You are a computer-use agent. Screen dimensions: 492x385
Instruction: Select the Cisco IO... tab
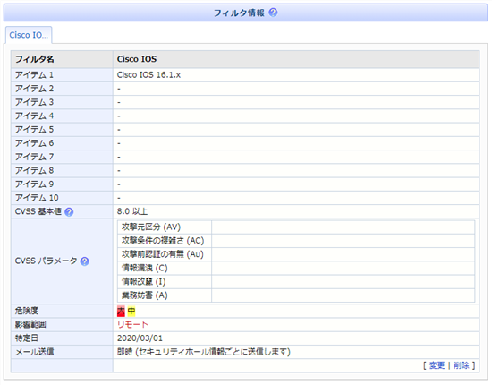click(x=29, y=35)
